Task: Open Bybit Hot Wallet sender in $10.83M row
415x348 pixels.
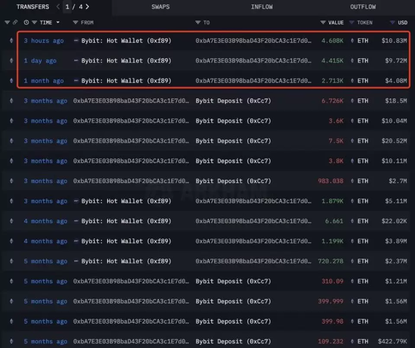Action: click(126, 41)
